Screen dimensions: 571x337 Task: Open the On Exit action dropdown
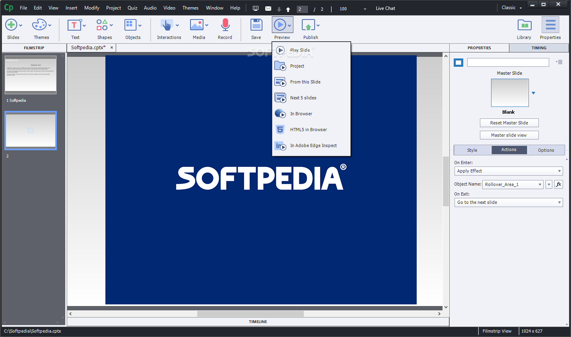click(x=509, y=202)
